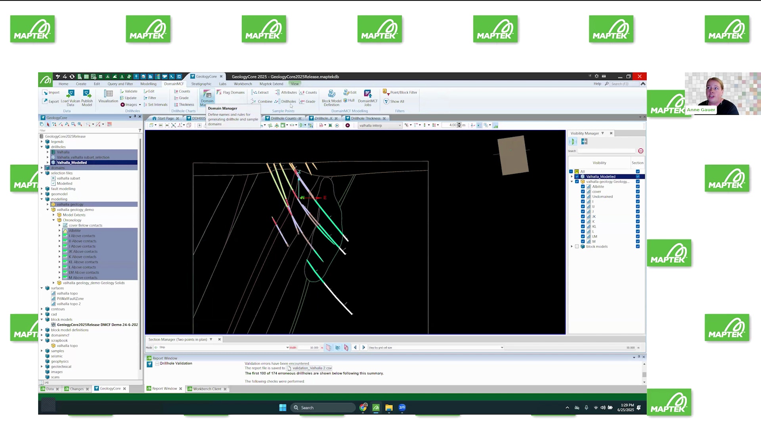Click the Publish Model icon
This screenshot has height=428, width=761.
pyautogui.click(x=87, y=97)
